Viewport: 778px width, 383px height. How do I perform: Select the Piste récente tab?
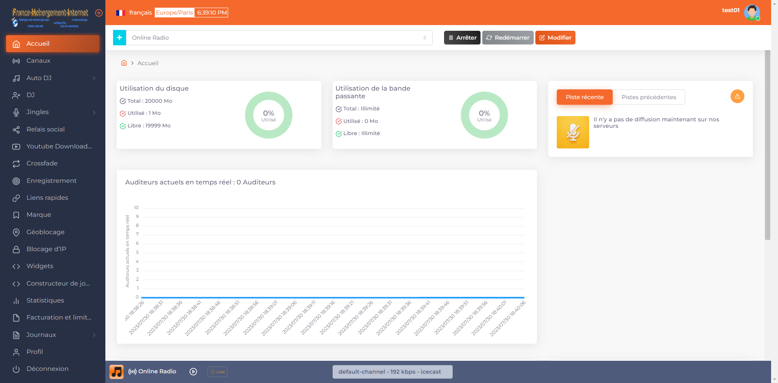[x=584, y=97]
